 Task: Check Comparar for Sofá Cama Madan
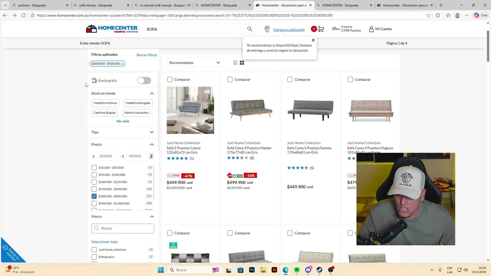[x=230, y=79]
